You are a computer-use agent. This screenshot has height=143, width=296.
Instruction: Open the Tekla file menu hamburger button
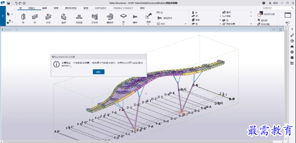(x=3, y=16)
